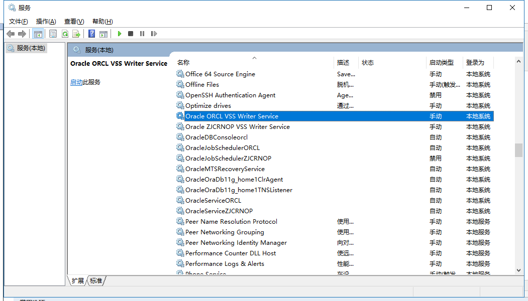528x301 pixels.
Task: Open the 查看(V) menu
Action: coord(74,22)
